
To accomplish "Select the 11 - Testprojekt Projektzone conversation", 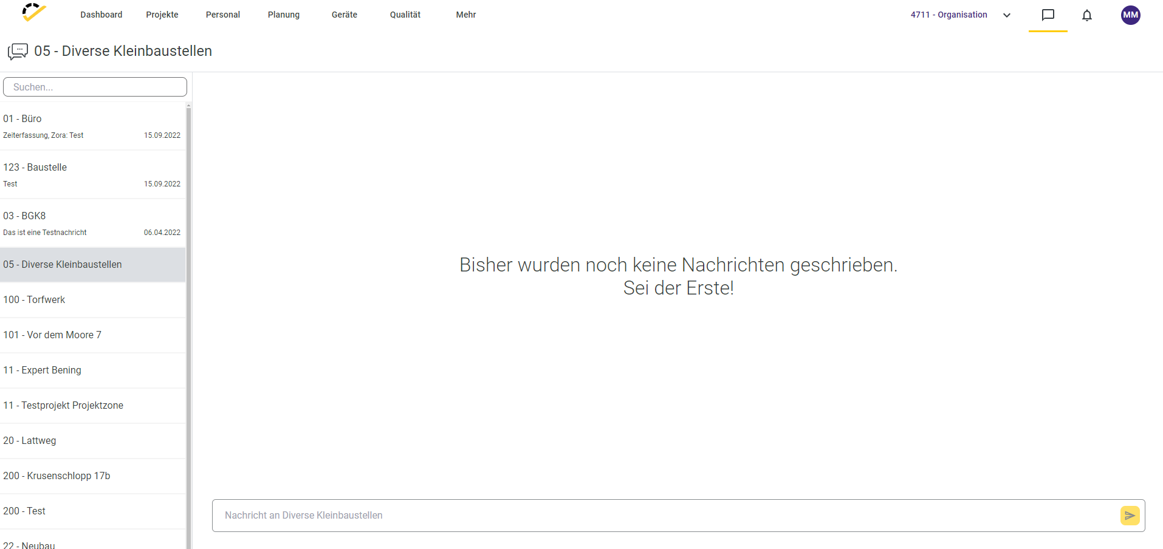I will (x=92, y=406).
